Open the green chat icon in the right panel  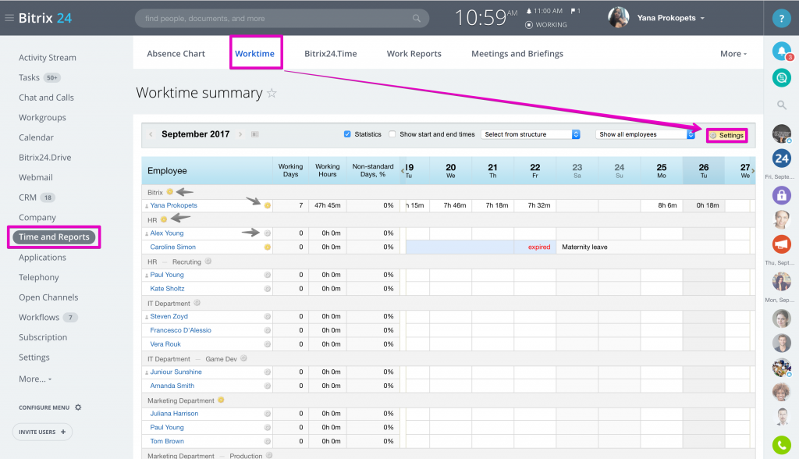click(x=781, y=78)
